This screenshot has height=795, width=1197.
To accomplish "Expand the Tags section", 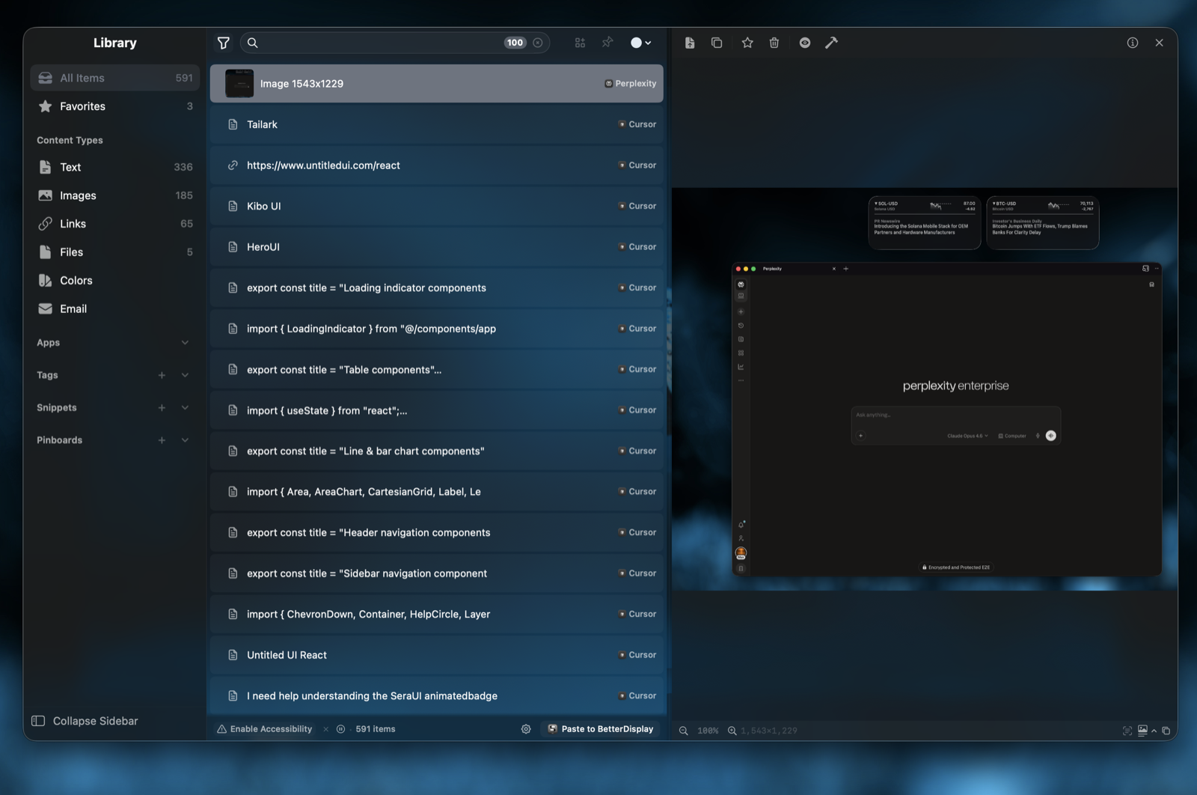I will [186, 375].
